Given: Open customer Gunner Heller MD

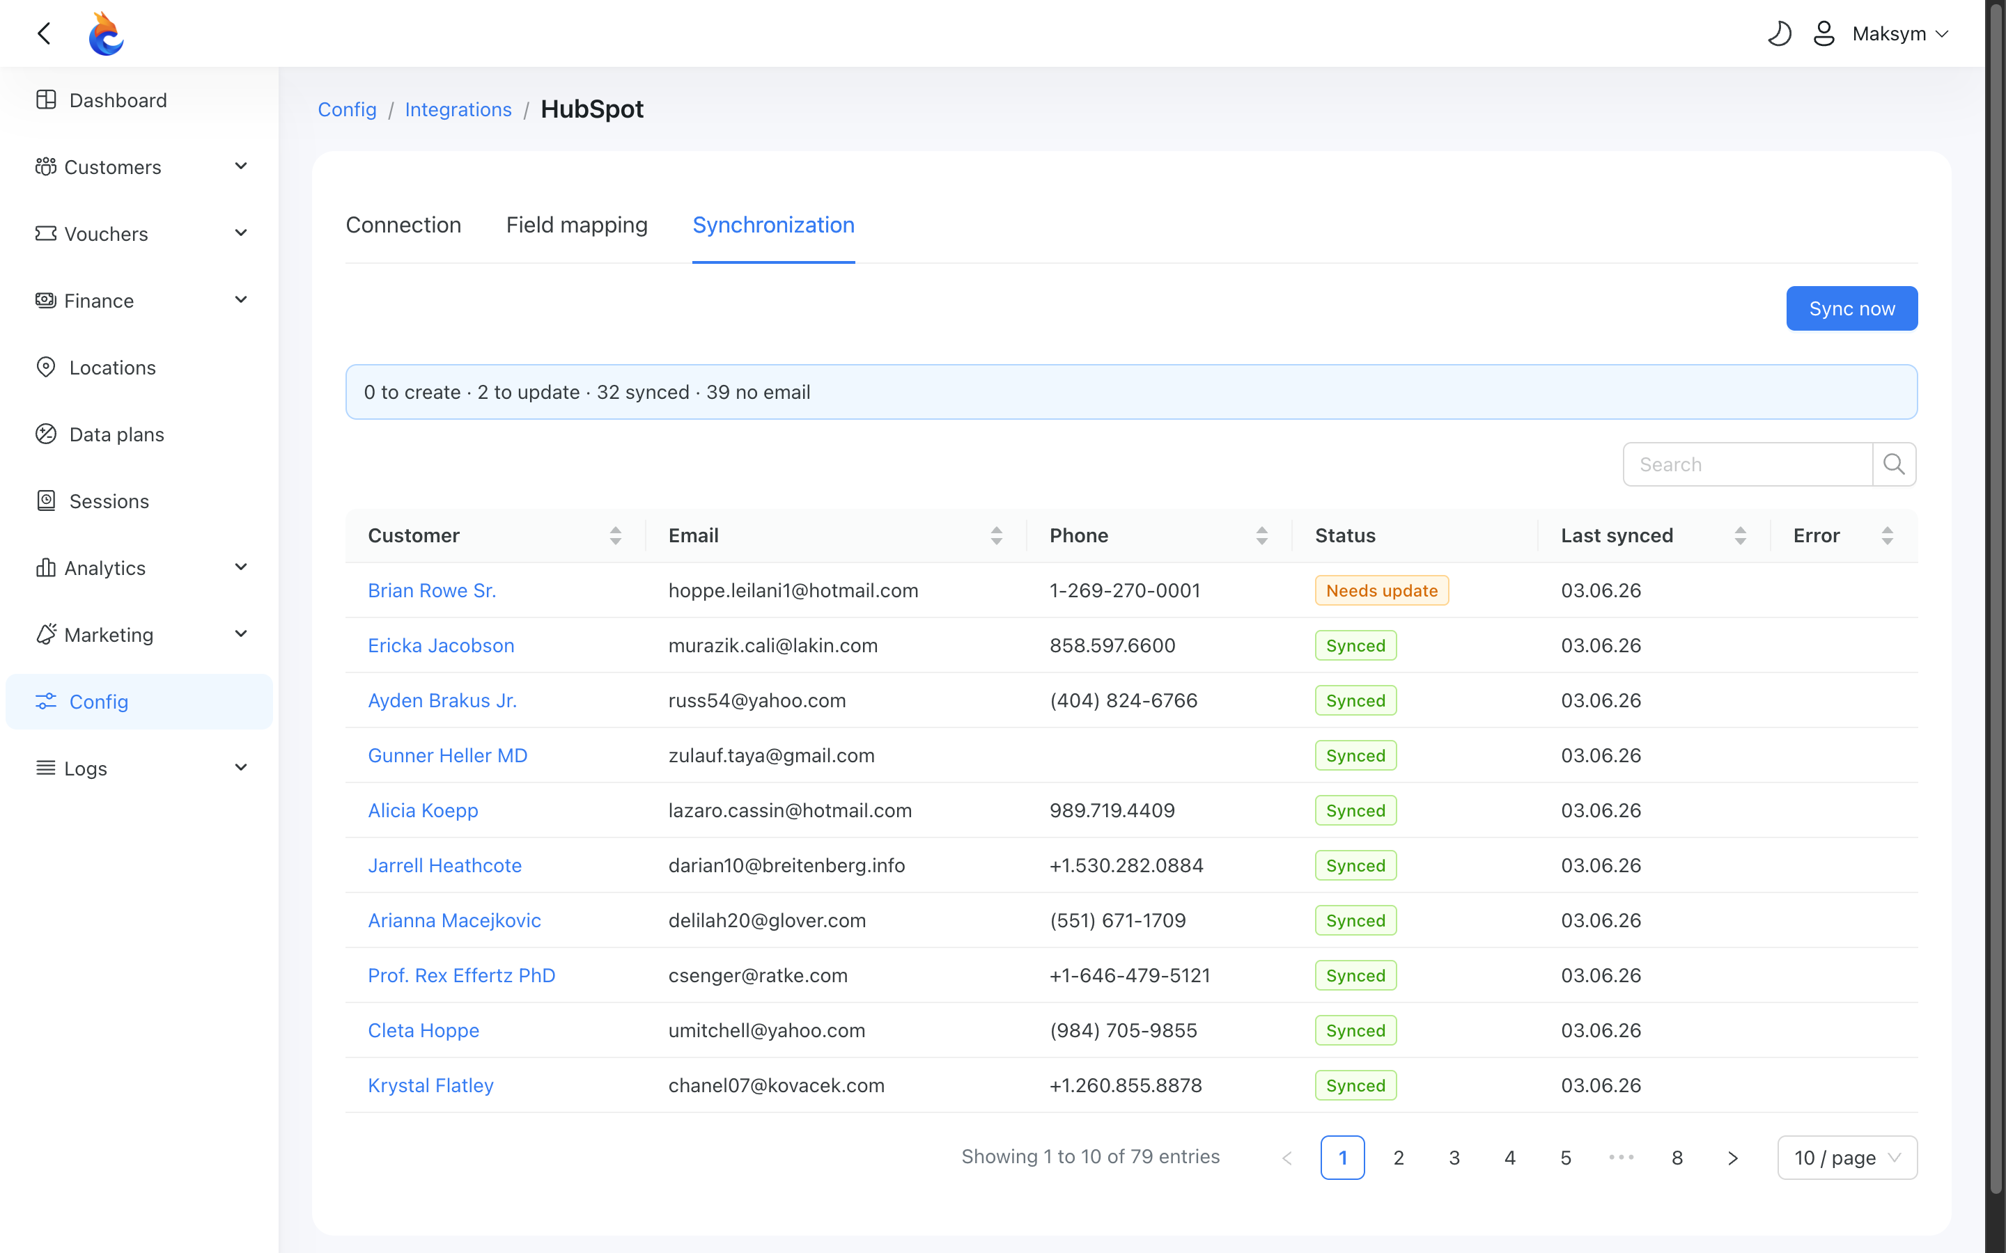Looking at the screenshot, I should (x=448, y=755).
